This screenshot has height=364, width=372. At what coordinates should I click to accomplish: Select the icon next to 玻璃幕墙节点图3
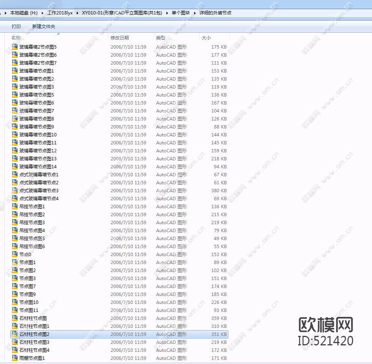[x=15, y=87]
